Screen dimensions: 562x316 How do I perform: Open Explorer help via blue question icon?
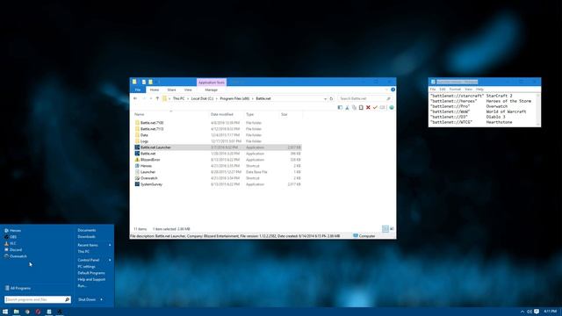click(393, 90)
